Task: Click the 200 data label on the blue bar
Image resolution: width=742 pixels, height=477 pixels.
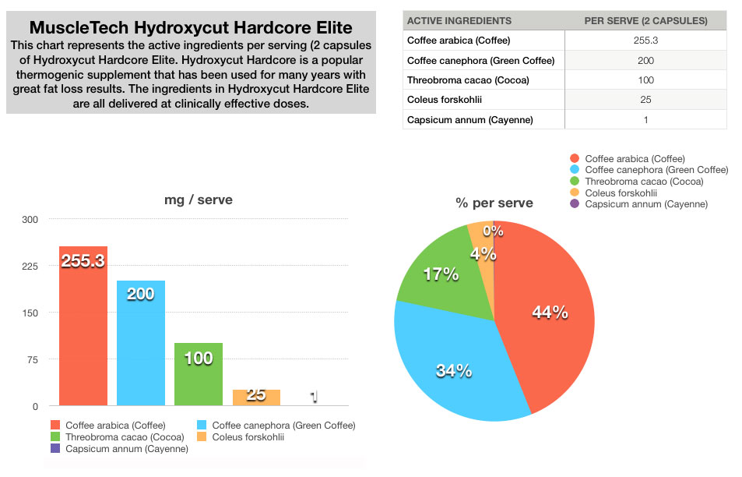Action: pos(141,294)
